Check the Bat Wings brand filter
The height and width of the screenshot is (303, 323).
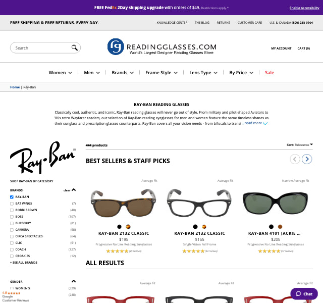pos(12,204)
